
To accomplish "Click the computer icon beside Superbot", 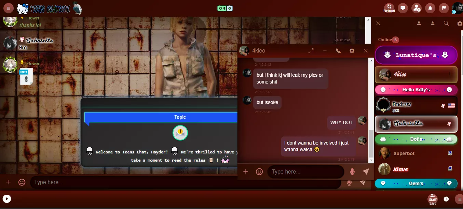I will pyautogui.click(x=450, y=153).
